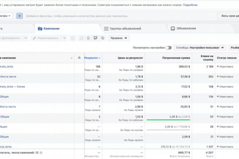Expand the arrow next to Редактировать
The image size is (239, 159).
(64, 38)
